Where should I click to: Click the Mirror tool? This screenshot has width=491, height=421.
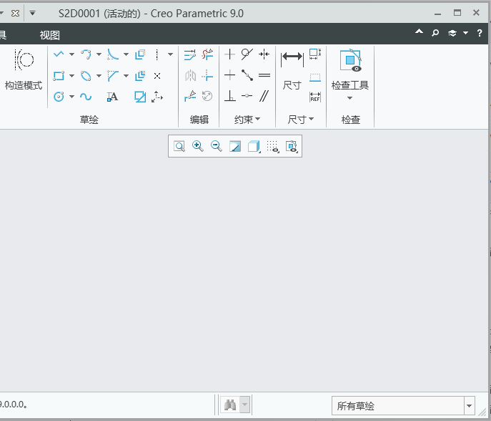tap(190, 76)
